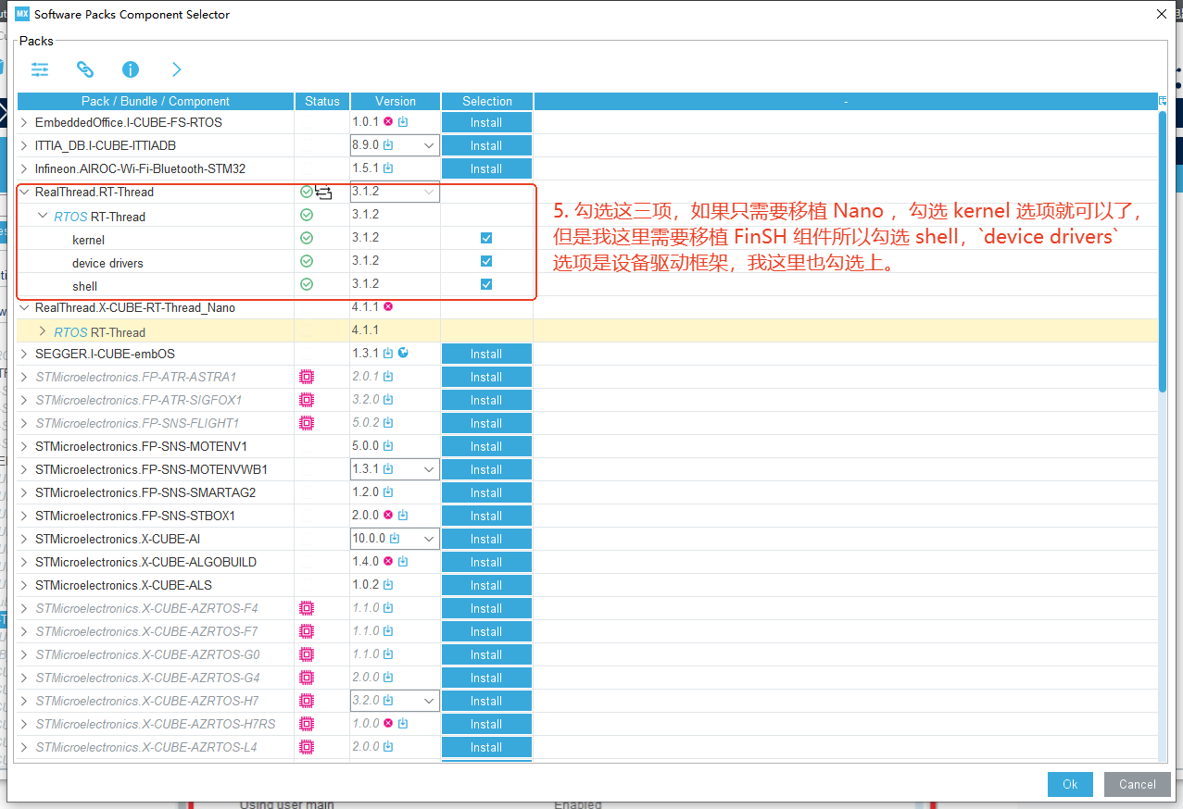
Task: Install the STMicroelectronics.X-CUBE-ALGOBUILD pack
Action: [486, 562]
